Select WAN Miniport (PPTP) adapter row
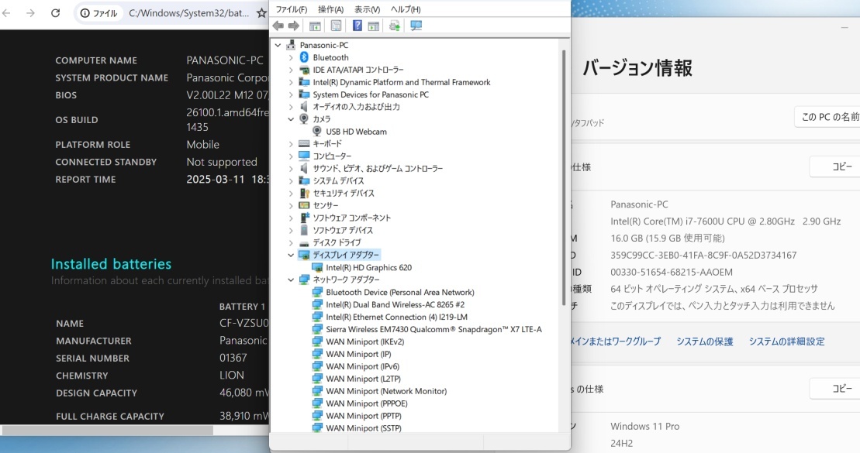This screenshot has height=453, width=860. 364,416
